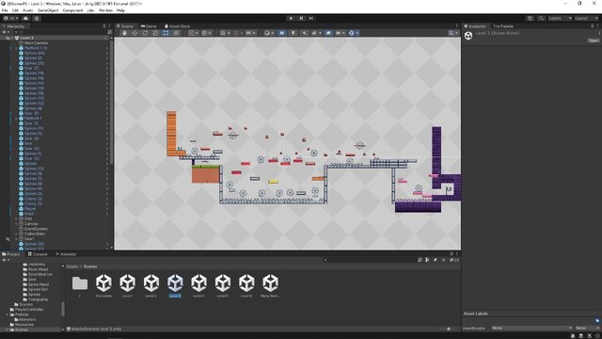This screenshot has height=339, width=602.
Task: Switch to the Console tab
Action: click(38, 254)
